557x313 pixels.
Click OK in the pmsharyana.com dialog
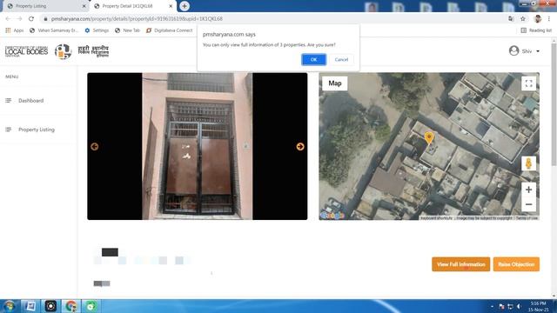(313, 60)
